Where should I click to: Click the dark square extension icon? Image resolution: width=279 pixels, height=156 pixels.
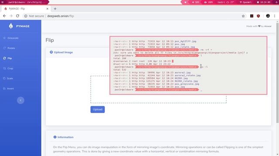click(x=252, y=16)
